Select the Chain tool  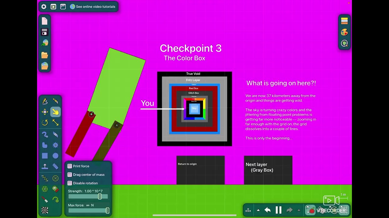click(x=55, y=166)
